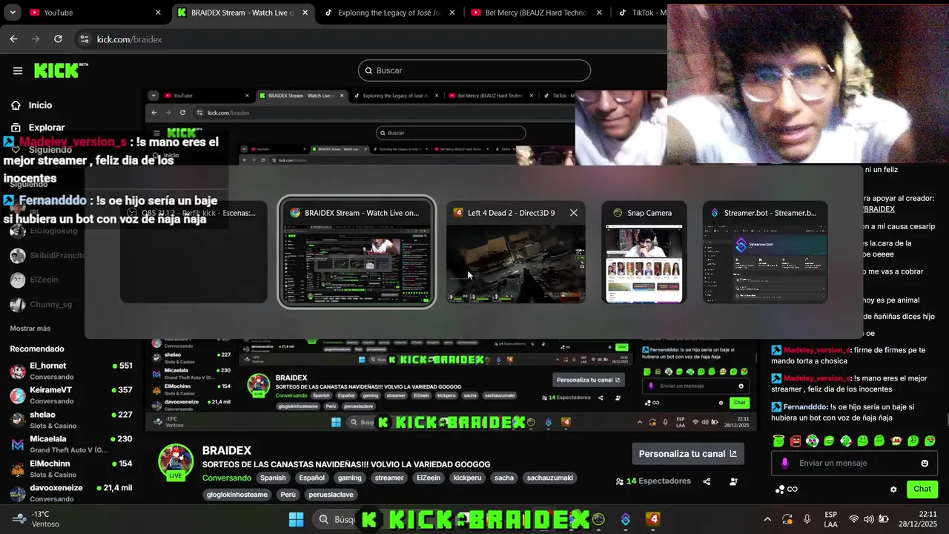This screenshot has width=949, height=534.
Task: Open ESP LAA language switcher
Action: click(830, 519)
